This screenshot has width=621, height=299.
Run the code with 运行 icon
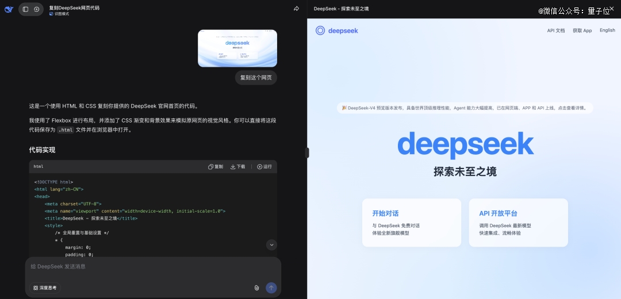264,167
